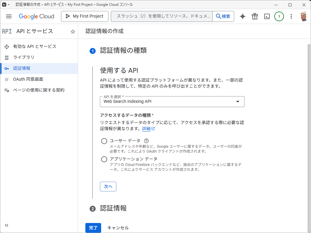Activate Cloud Shell terminal icon

pos(267,16)
